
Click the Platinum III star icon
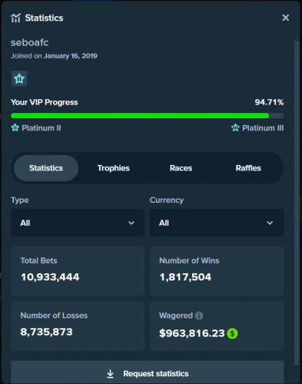[235, 127]
